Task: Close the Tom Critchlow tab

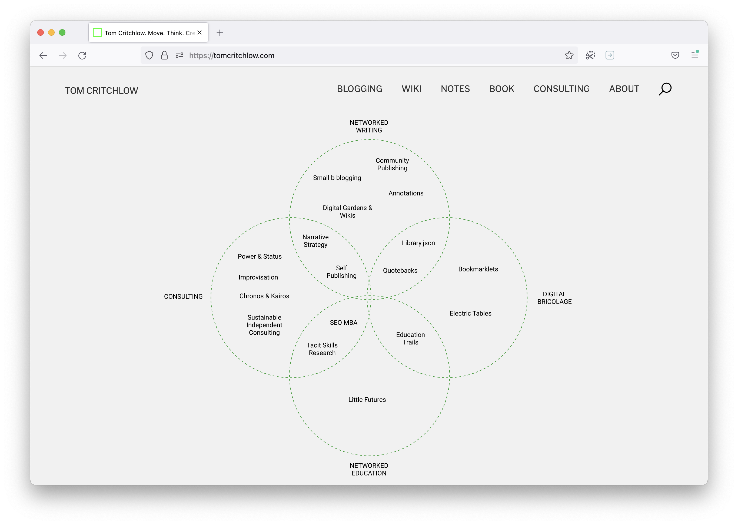Action: pos(200,33)
